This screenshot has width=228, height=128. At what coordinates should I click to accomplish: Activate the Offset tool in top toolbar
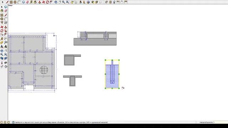tap(51, 2)
